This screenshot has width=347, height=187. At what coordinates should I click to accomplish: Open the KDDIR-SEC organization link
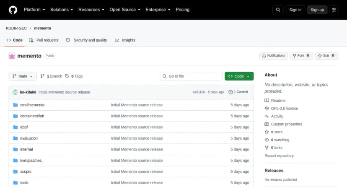[x=16, y=29]
